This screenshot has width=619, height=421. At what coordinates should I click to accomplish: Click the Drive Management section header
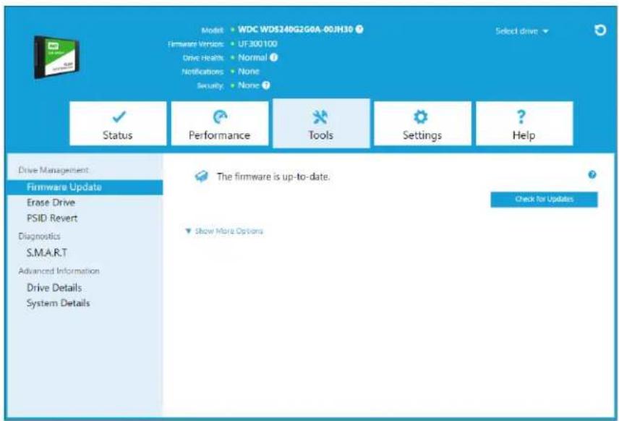point(54,170)
